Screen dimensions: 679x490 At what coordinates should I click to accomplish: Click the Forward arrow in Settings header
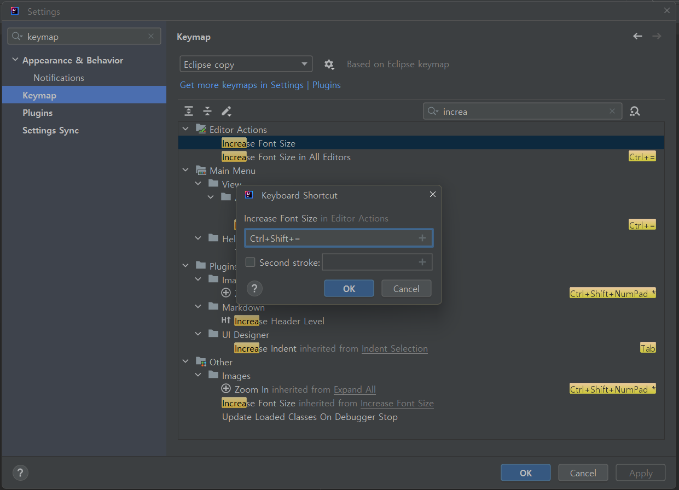[x=657, y=36]
